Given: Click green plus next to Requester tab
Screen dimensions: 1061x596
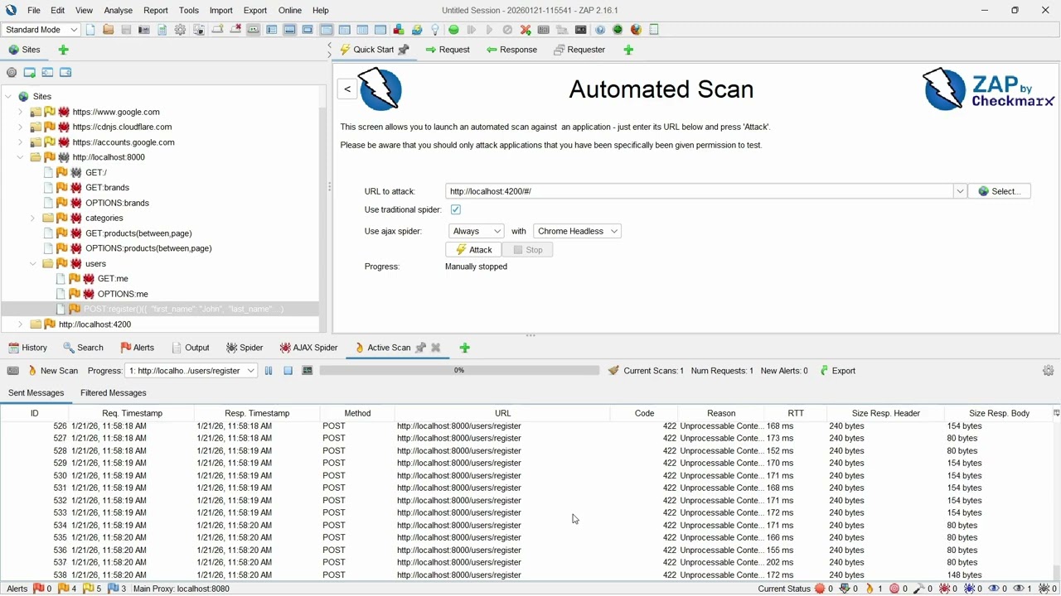Looking at the screenshot, I should point(628,50).
